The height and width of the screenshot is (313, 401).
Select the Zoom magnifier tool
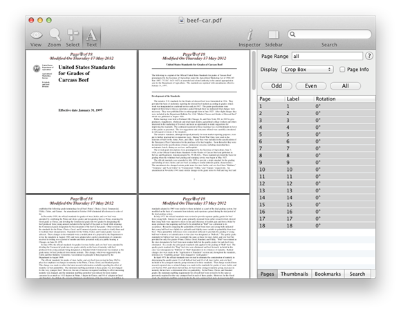[x=55, y=34]
